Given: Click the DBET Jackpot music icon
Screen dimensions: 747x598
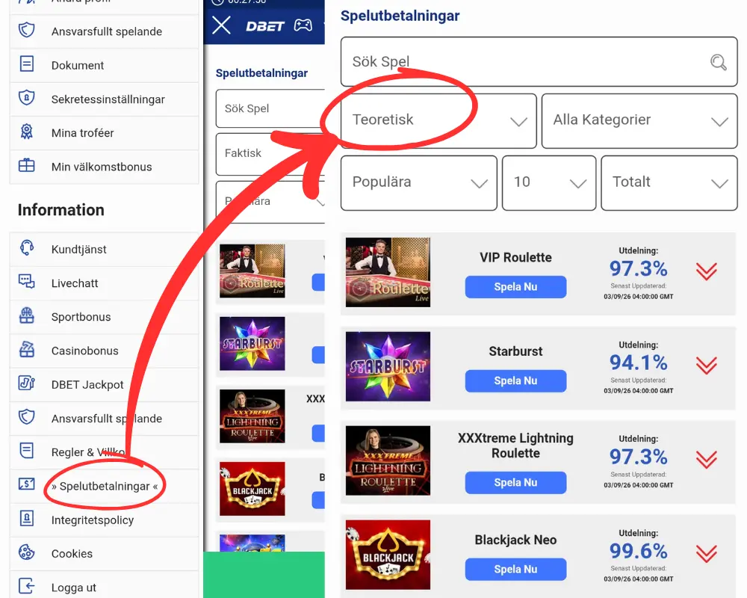Looking at the screenshot, I should (x=27, y=383).
